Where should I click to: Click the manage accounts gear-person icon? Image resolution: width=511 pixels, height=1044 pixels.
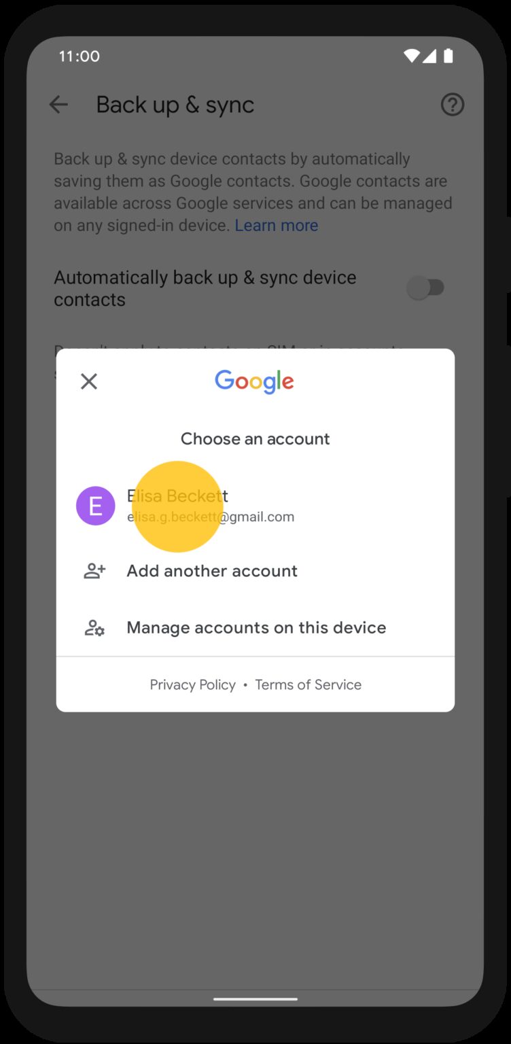point(94,627)
